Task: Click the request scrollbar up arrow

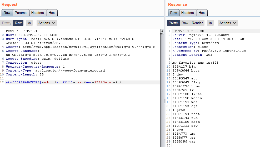Action: 162,31
